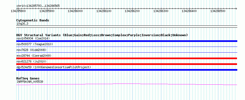Click ruler position 134285800
Screen dimensions: 245x100
[18, 11]
